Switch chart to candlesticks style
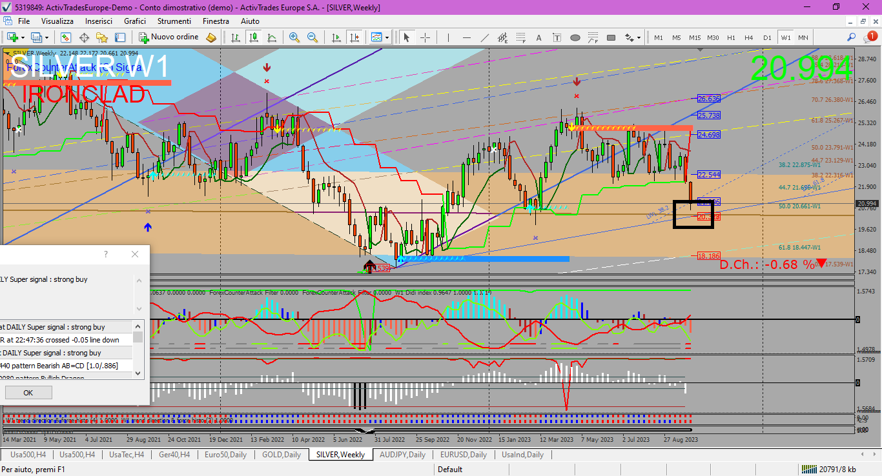 (254, 37)
